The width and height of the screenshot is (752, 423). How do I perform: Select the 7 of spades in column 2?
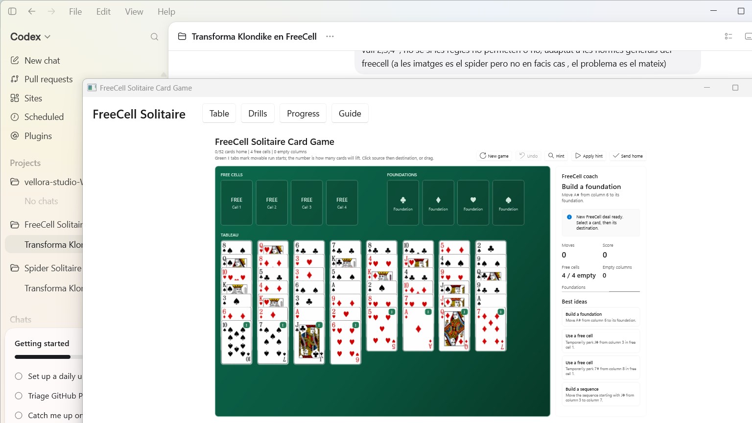[x=273, y=342]
